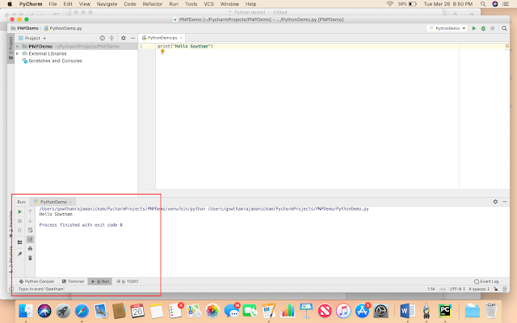517x323 pixels.
Task: Expand the PNPDemo project folder
Action: pos(18,47)
